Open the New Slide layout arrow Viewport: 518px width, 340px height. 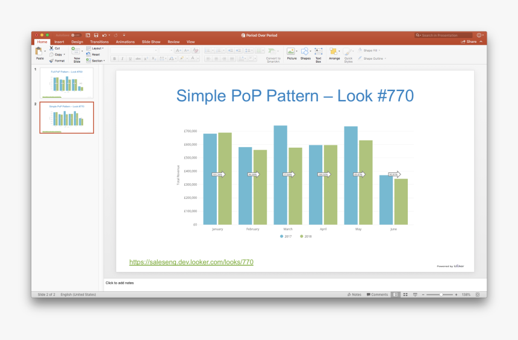[82, 51]
